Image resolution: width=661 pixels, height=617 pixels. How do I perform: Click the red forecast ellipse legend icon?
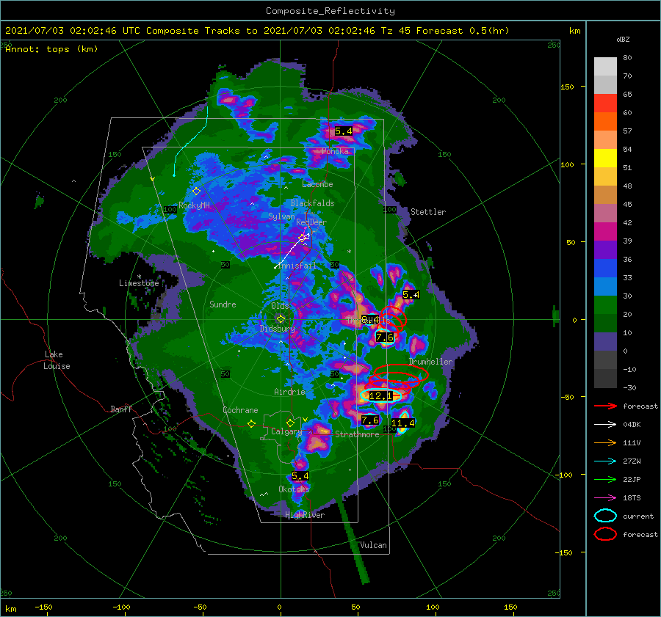coord(605,534)
